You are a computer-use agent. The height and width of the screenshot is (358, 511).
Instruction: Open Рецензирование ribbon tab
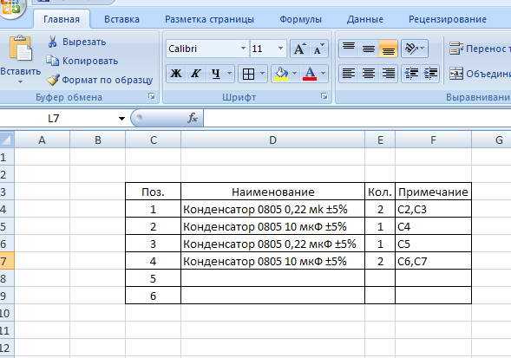tap(448, 20)
